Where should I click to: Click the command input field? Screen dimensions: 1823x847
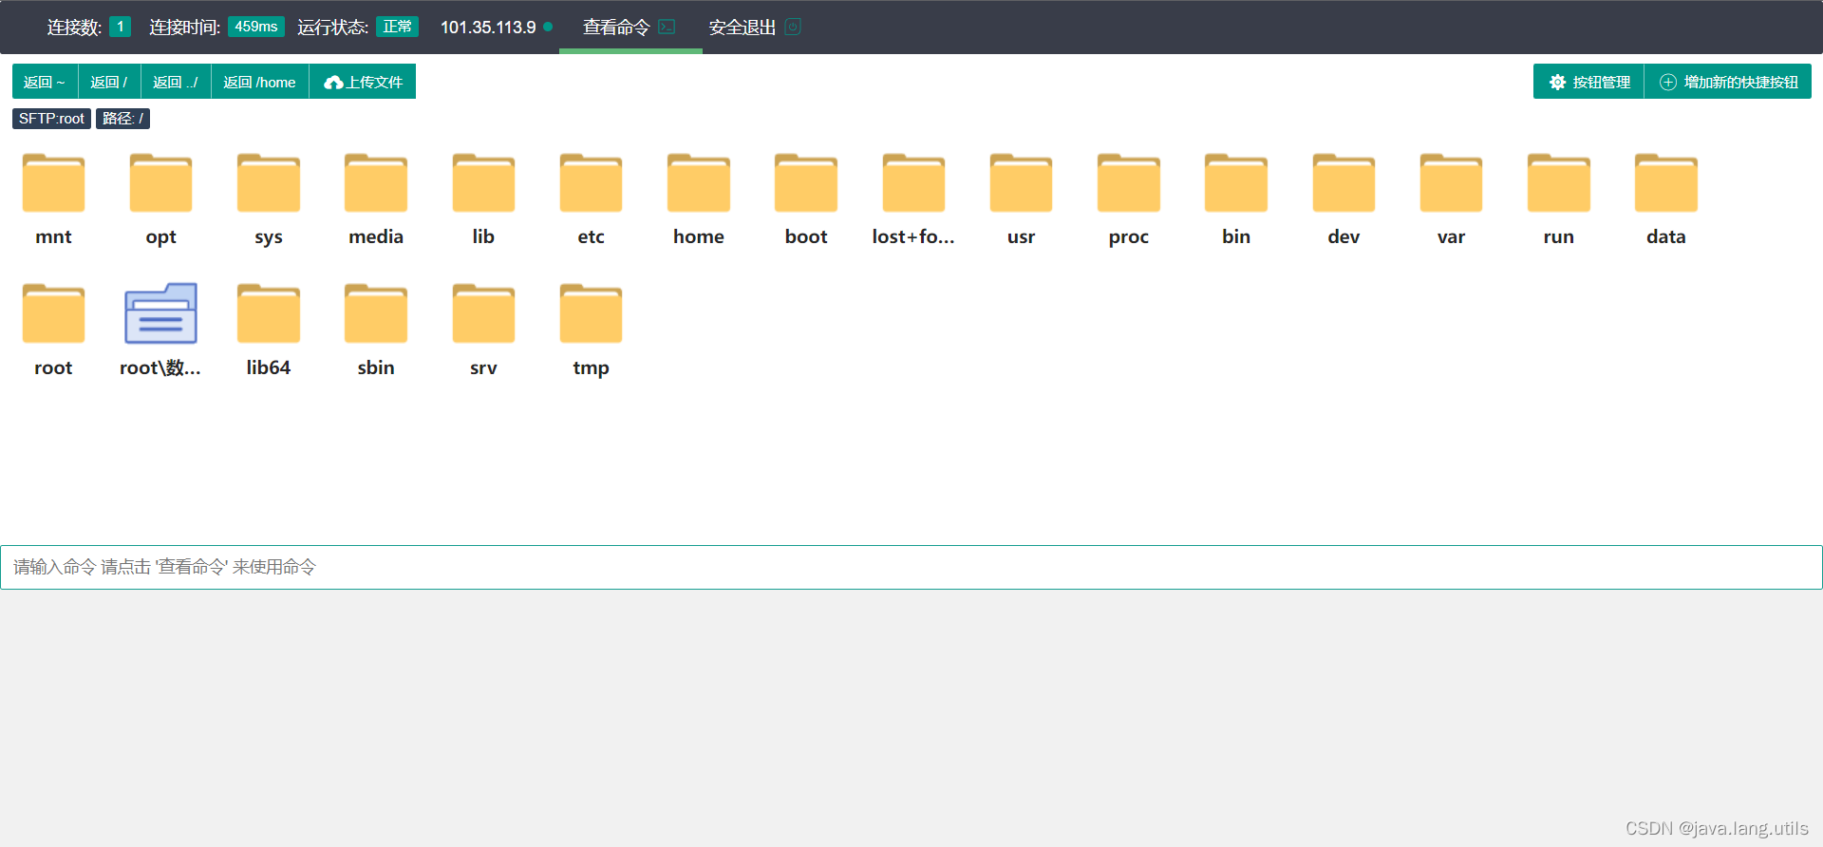(911, 567)
